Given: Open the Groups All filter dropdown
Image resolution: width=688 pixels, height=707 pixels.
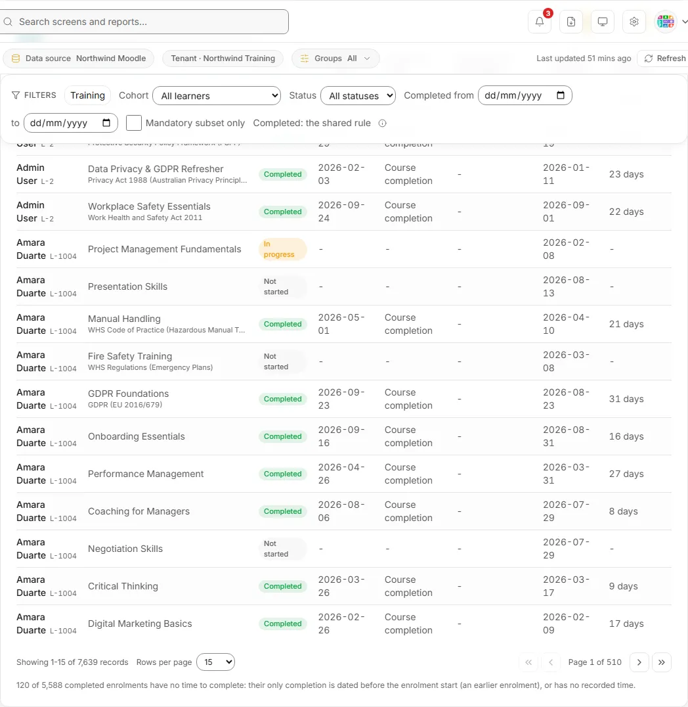Looking at the screenshot, I should (335, 58).
